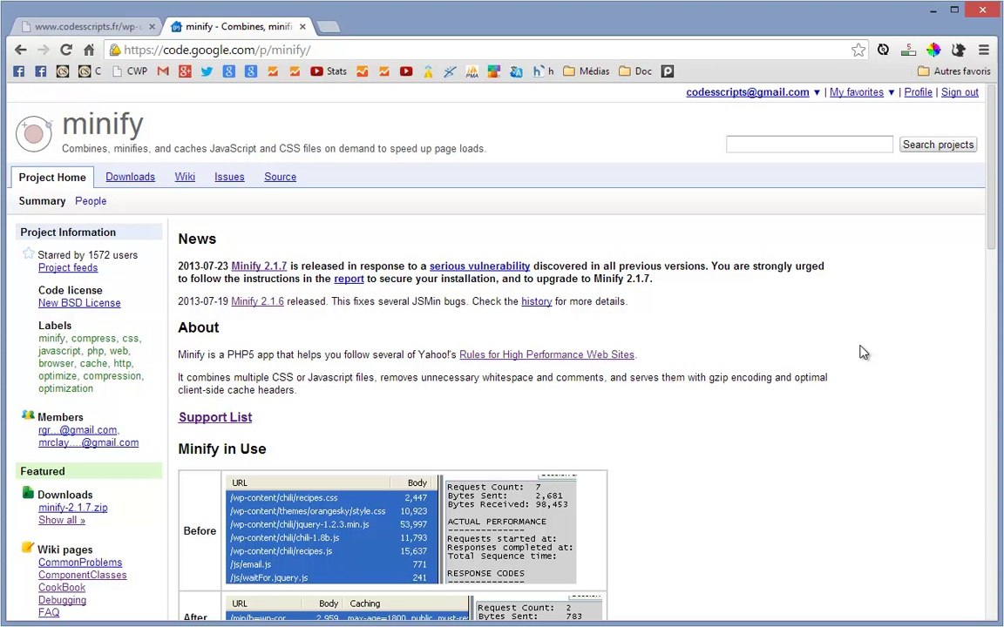Open the Project feeds link
This screenshot has width=1004, height=627.
pyautogui.click(x=68, y=267)
